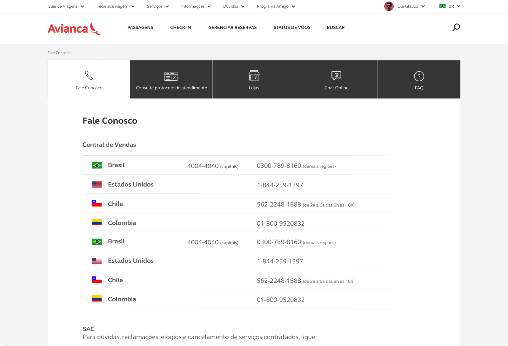Image resolution: width=508 pixels, height=346 pixels.
Task: Click the Avianca logo
Action: [x=75, y=29]
